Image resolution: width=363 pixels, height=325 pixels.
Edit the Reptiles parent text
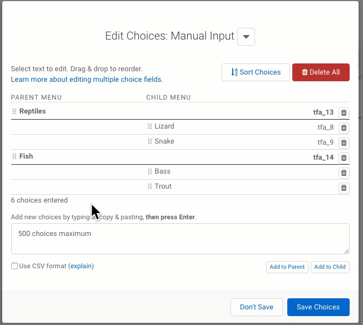click(x=33, y=111)
